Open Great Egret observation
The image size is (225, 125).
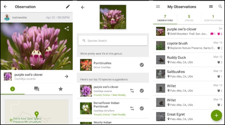point(189,116)
